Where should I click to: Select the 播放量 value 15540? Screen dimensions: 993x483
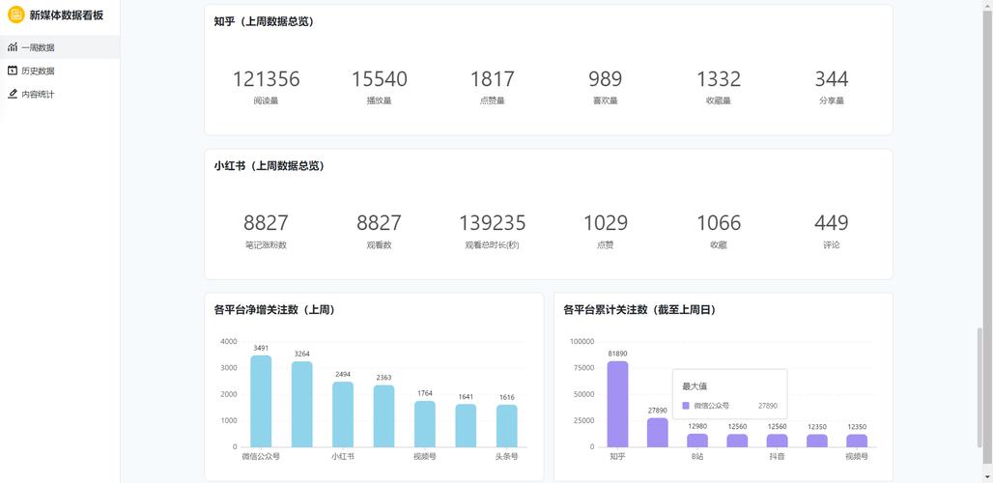(380, 79)
